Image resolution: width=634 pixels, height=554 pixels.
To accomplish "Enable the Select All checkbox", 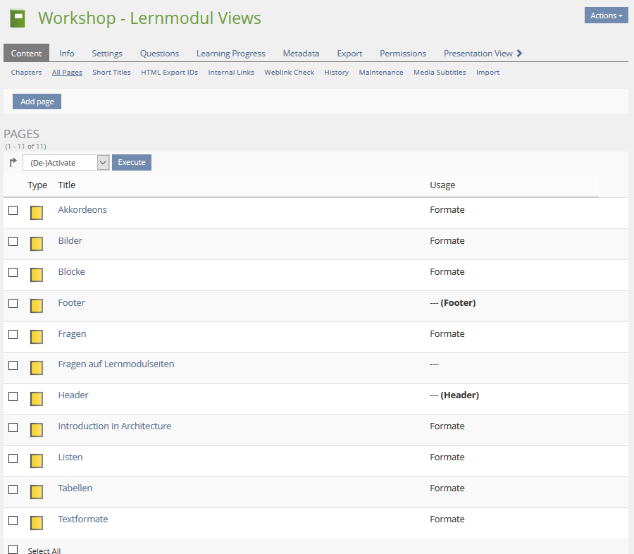I will point(13,549).
